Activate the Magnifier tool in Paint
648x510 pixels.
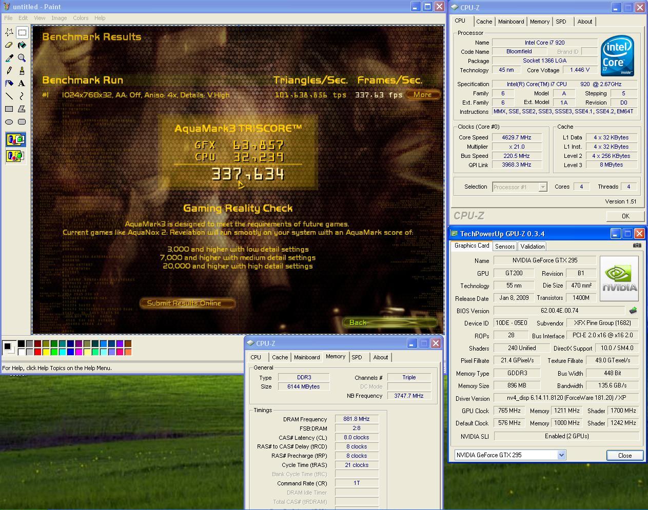[x=22, y=58]
